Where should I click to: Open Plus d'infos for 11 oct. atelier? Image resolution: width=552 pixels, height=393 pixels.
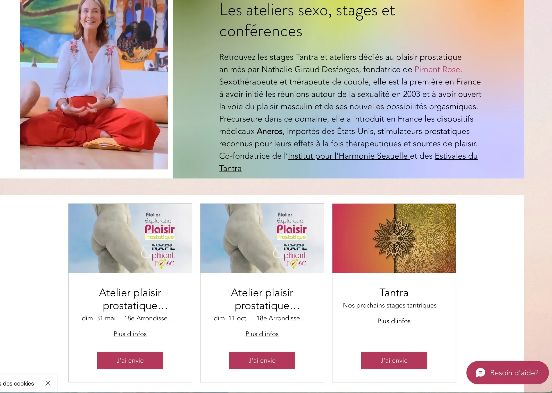point(262,334)
